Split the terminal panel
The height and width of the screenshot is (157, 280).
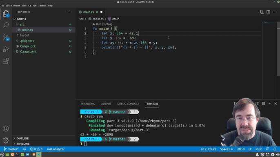[257, 104]
